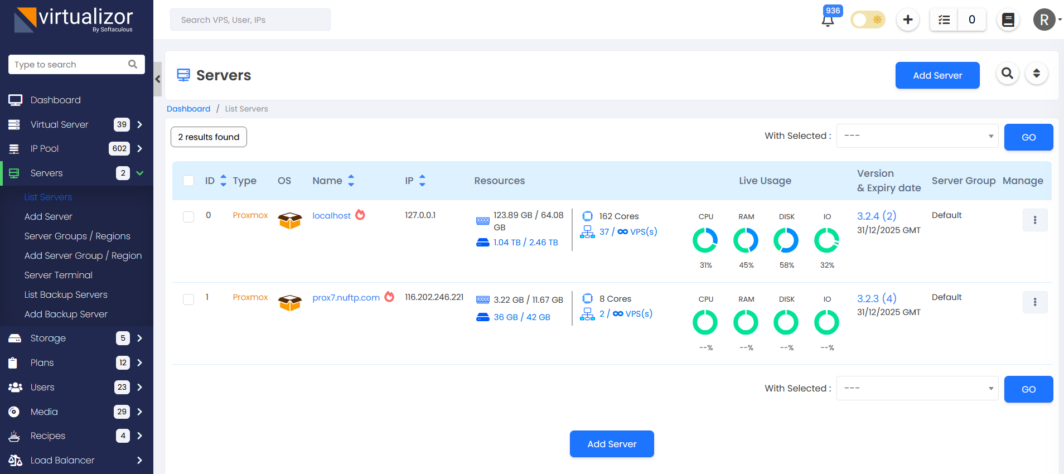The width and height of the screenshot is (1064, 474).
Task: Check the select-all checkbox in table header
Action: pyautogui.click(x=188, y=181)
